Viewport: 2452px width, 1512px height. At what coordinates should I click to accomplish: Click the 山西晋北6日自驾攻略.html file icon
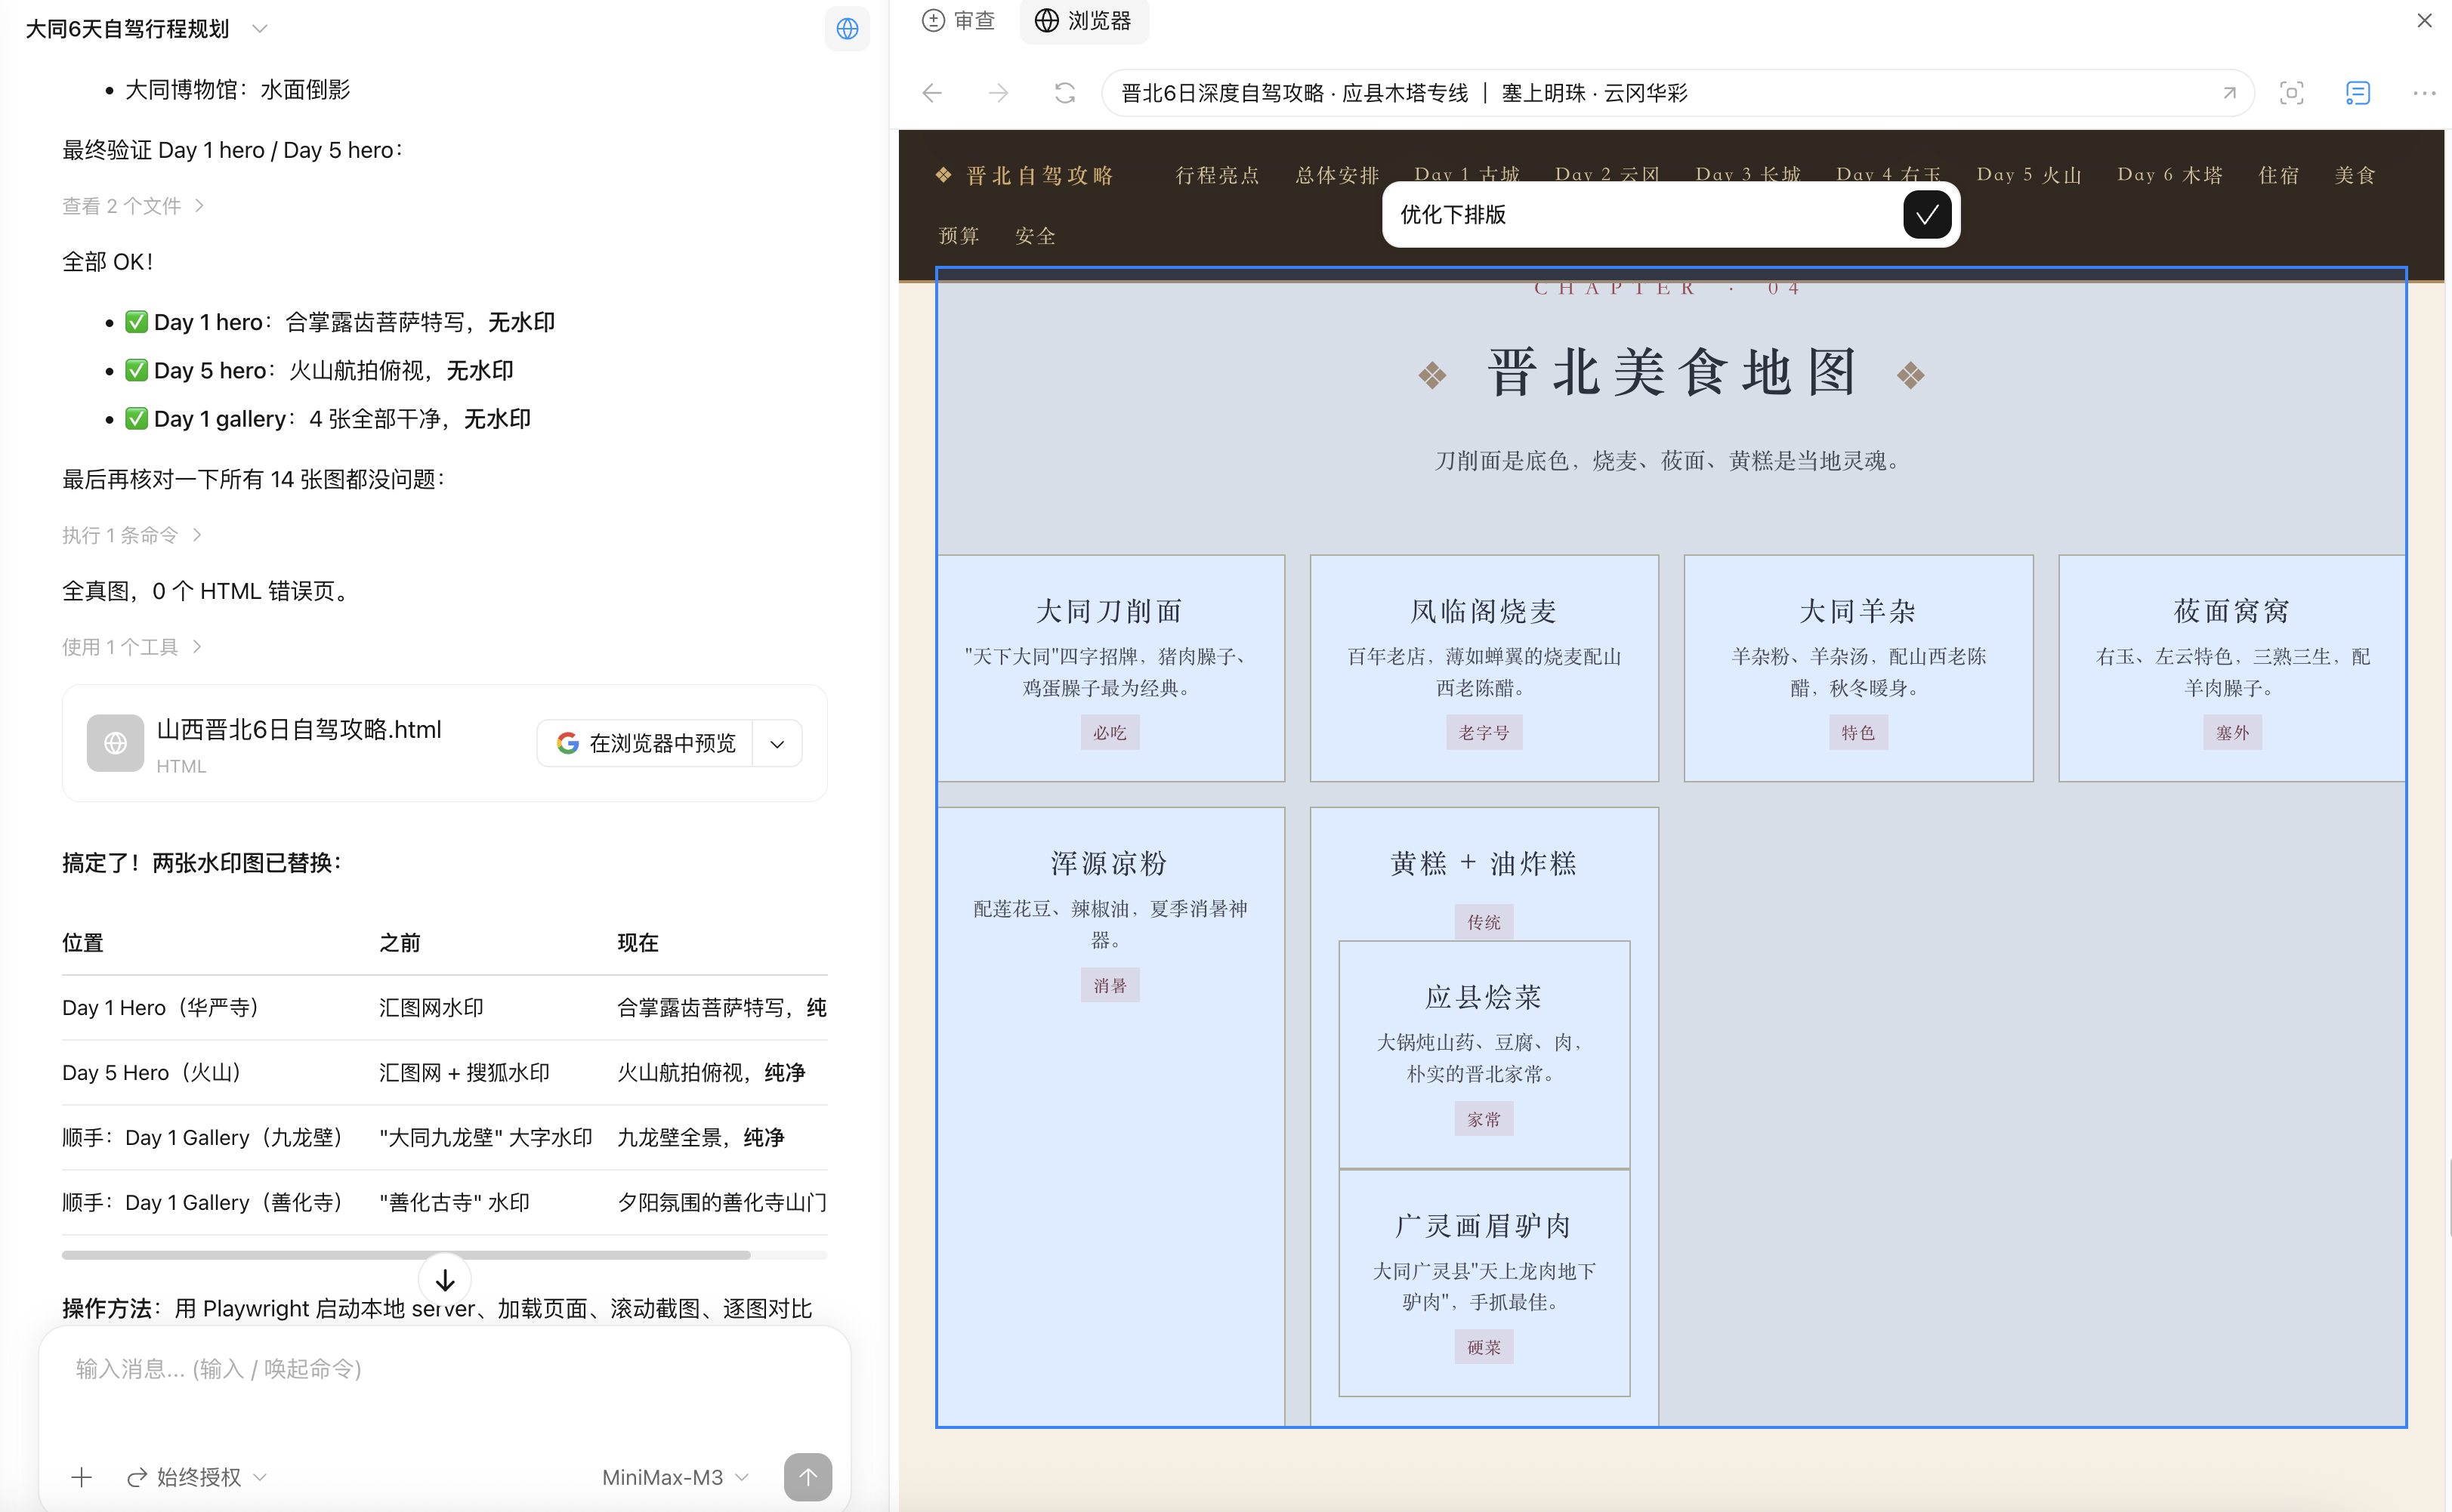click(115, 742)
